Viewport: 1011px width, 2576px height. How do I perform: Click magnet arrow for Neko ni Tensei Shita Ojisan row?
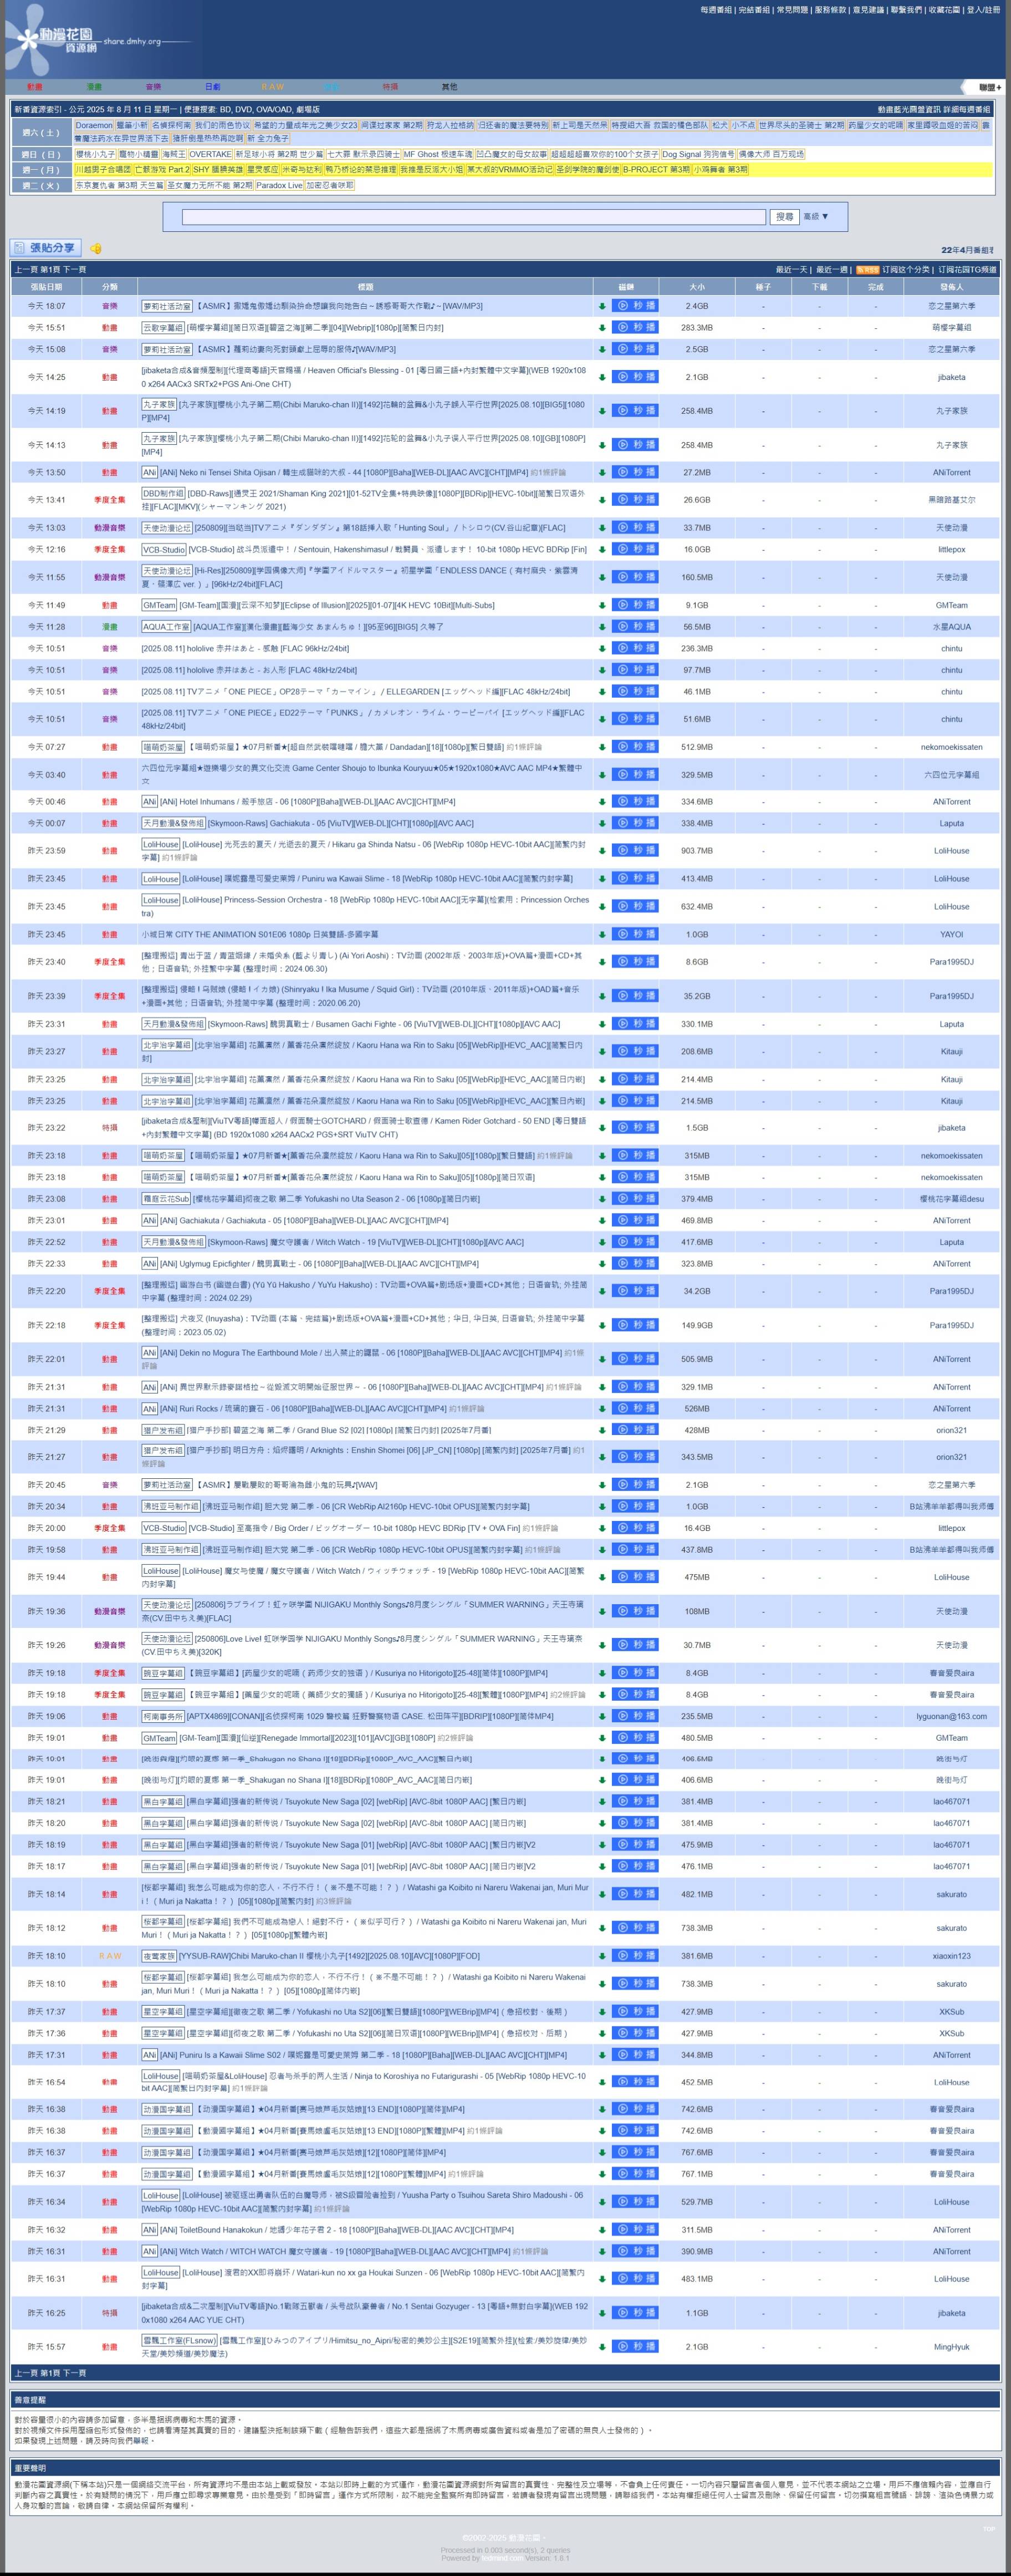tap(601, 472)
